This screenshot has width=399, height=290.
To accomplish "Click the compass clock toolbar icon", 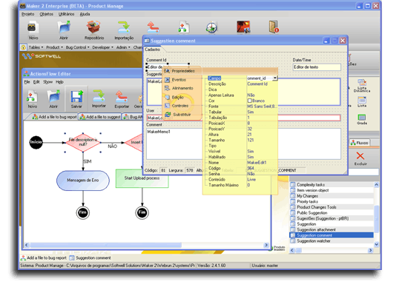I will [211, 27].
